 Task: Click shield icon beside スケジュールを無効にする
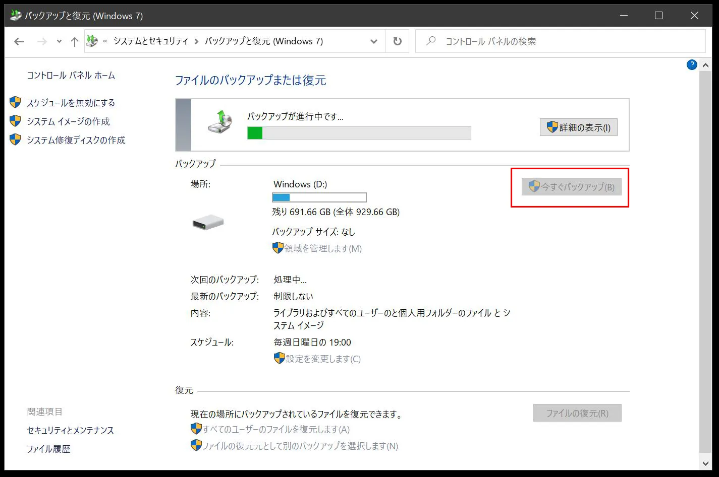point(16,102)
